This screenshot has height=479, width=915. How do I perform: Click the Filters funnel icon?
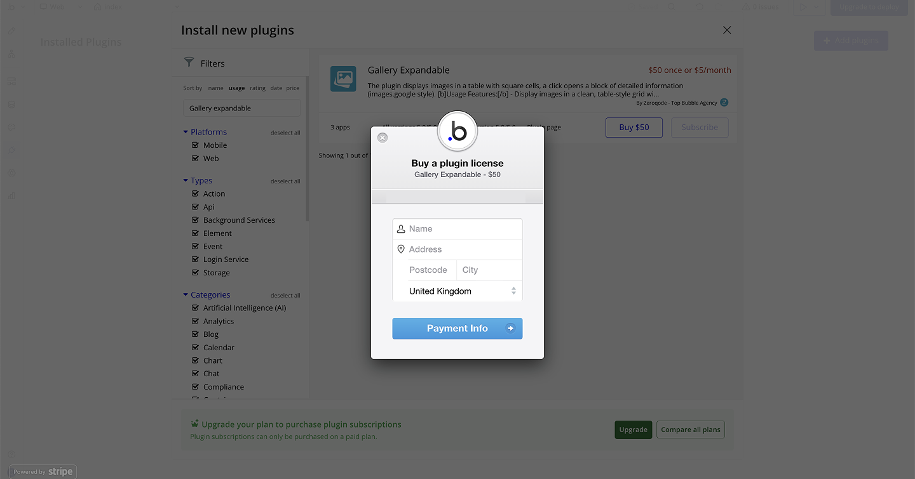pyautogui.click(x=189, y=62)
